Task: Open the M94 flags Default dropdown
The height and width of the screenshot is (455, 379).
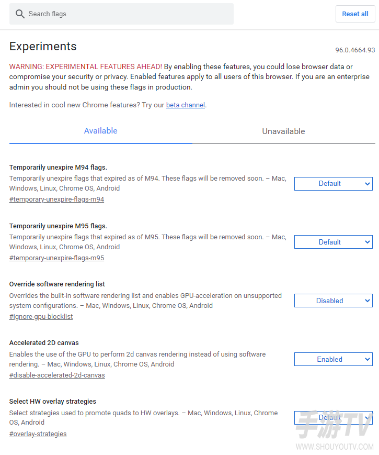Action: [x=333, y=184]
